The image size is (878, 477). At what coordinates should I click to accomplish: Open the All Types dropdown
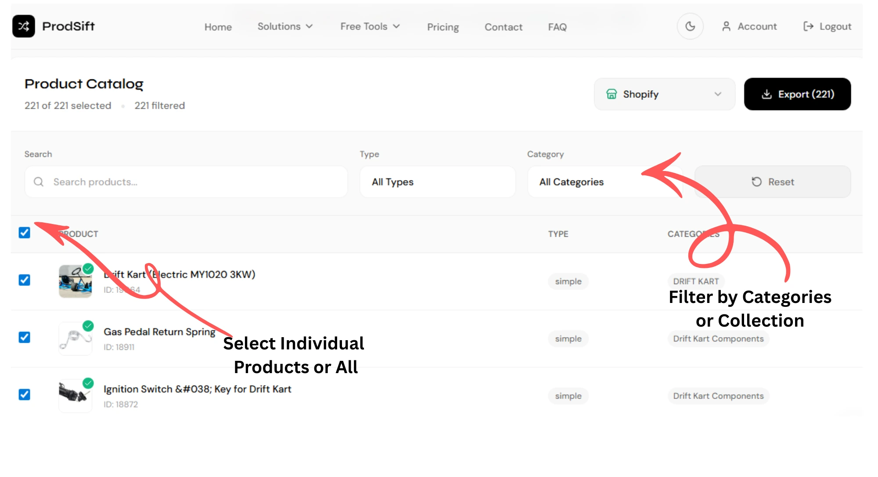point(437,182)
